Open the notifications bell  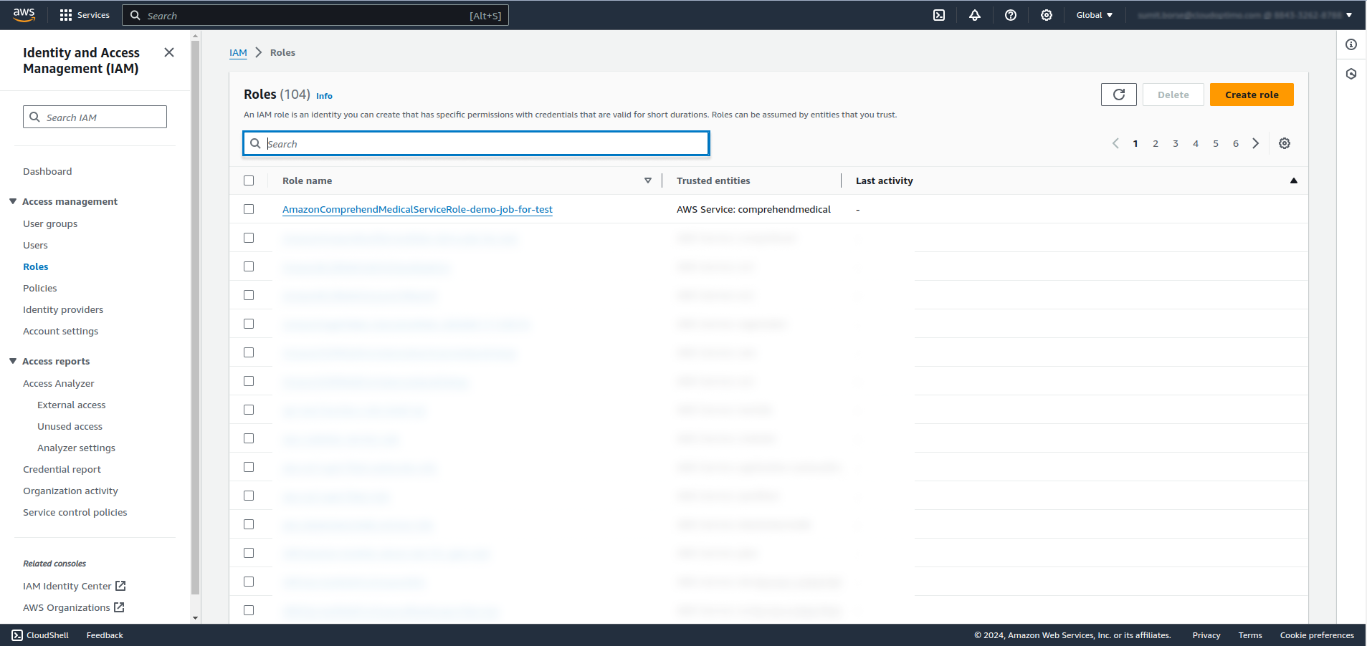coord(975,15)
